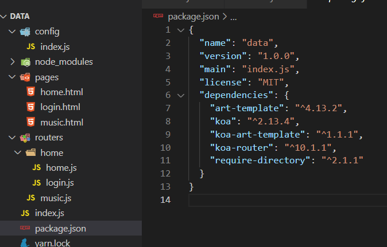Screen dimensions: 387x247
Task: Click the pages folder icon
Action: (x=25, y=77)
